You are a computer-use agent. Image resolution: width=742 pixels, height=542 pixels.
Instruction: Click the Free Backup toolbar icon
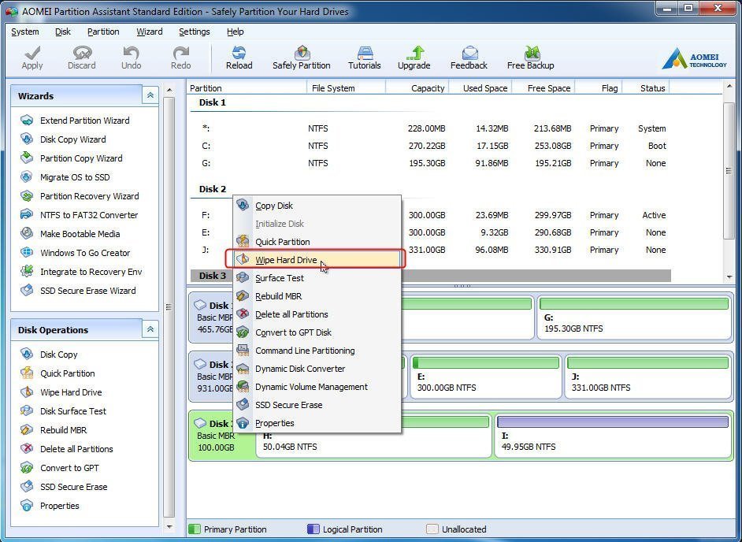530,58
